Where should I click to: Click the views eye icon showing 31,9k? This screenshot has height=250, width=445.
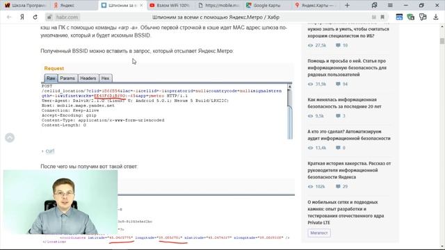311,84
